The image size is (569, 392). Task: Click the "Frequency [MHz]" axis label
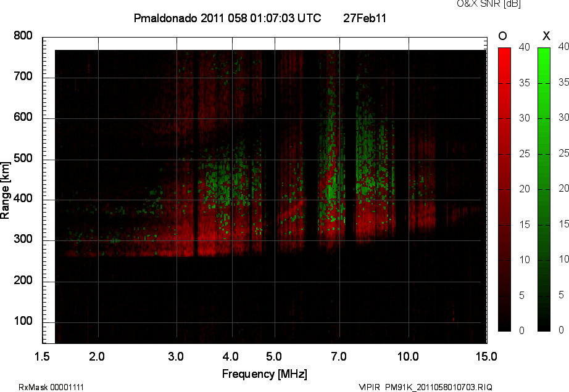click(x=265, y=374)
